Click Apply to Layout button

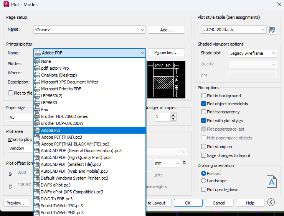[158, 203]
